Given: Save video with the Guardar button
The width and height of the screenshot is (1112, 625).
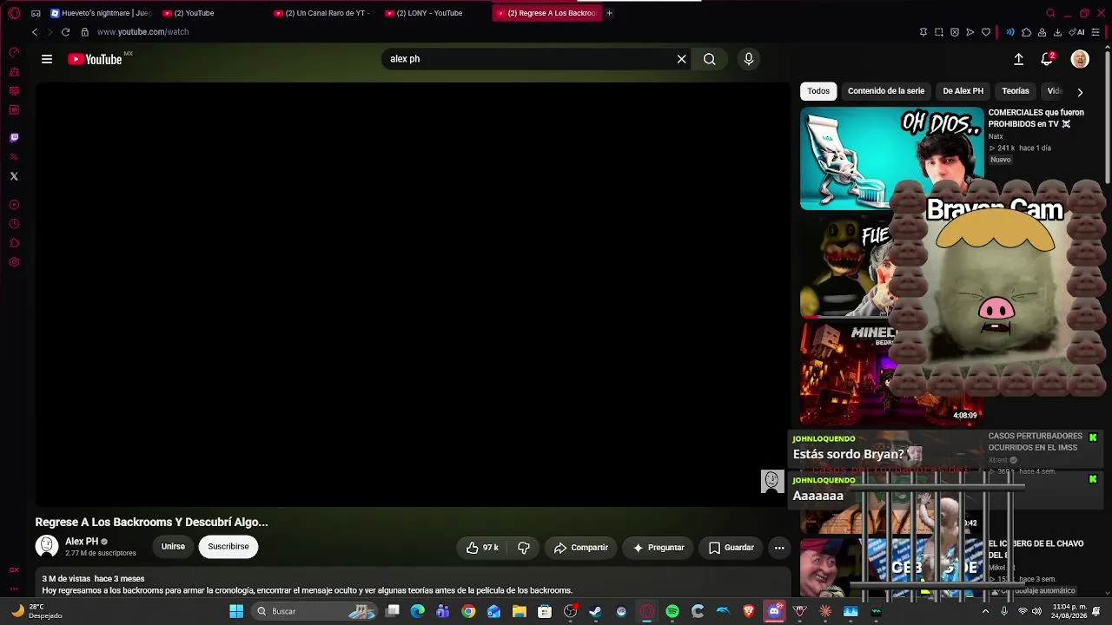Looking at the screenshot, I should [x=731, y=548].
